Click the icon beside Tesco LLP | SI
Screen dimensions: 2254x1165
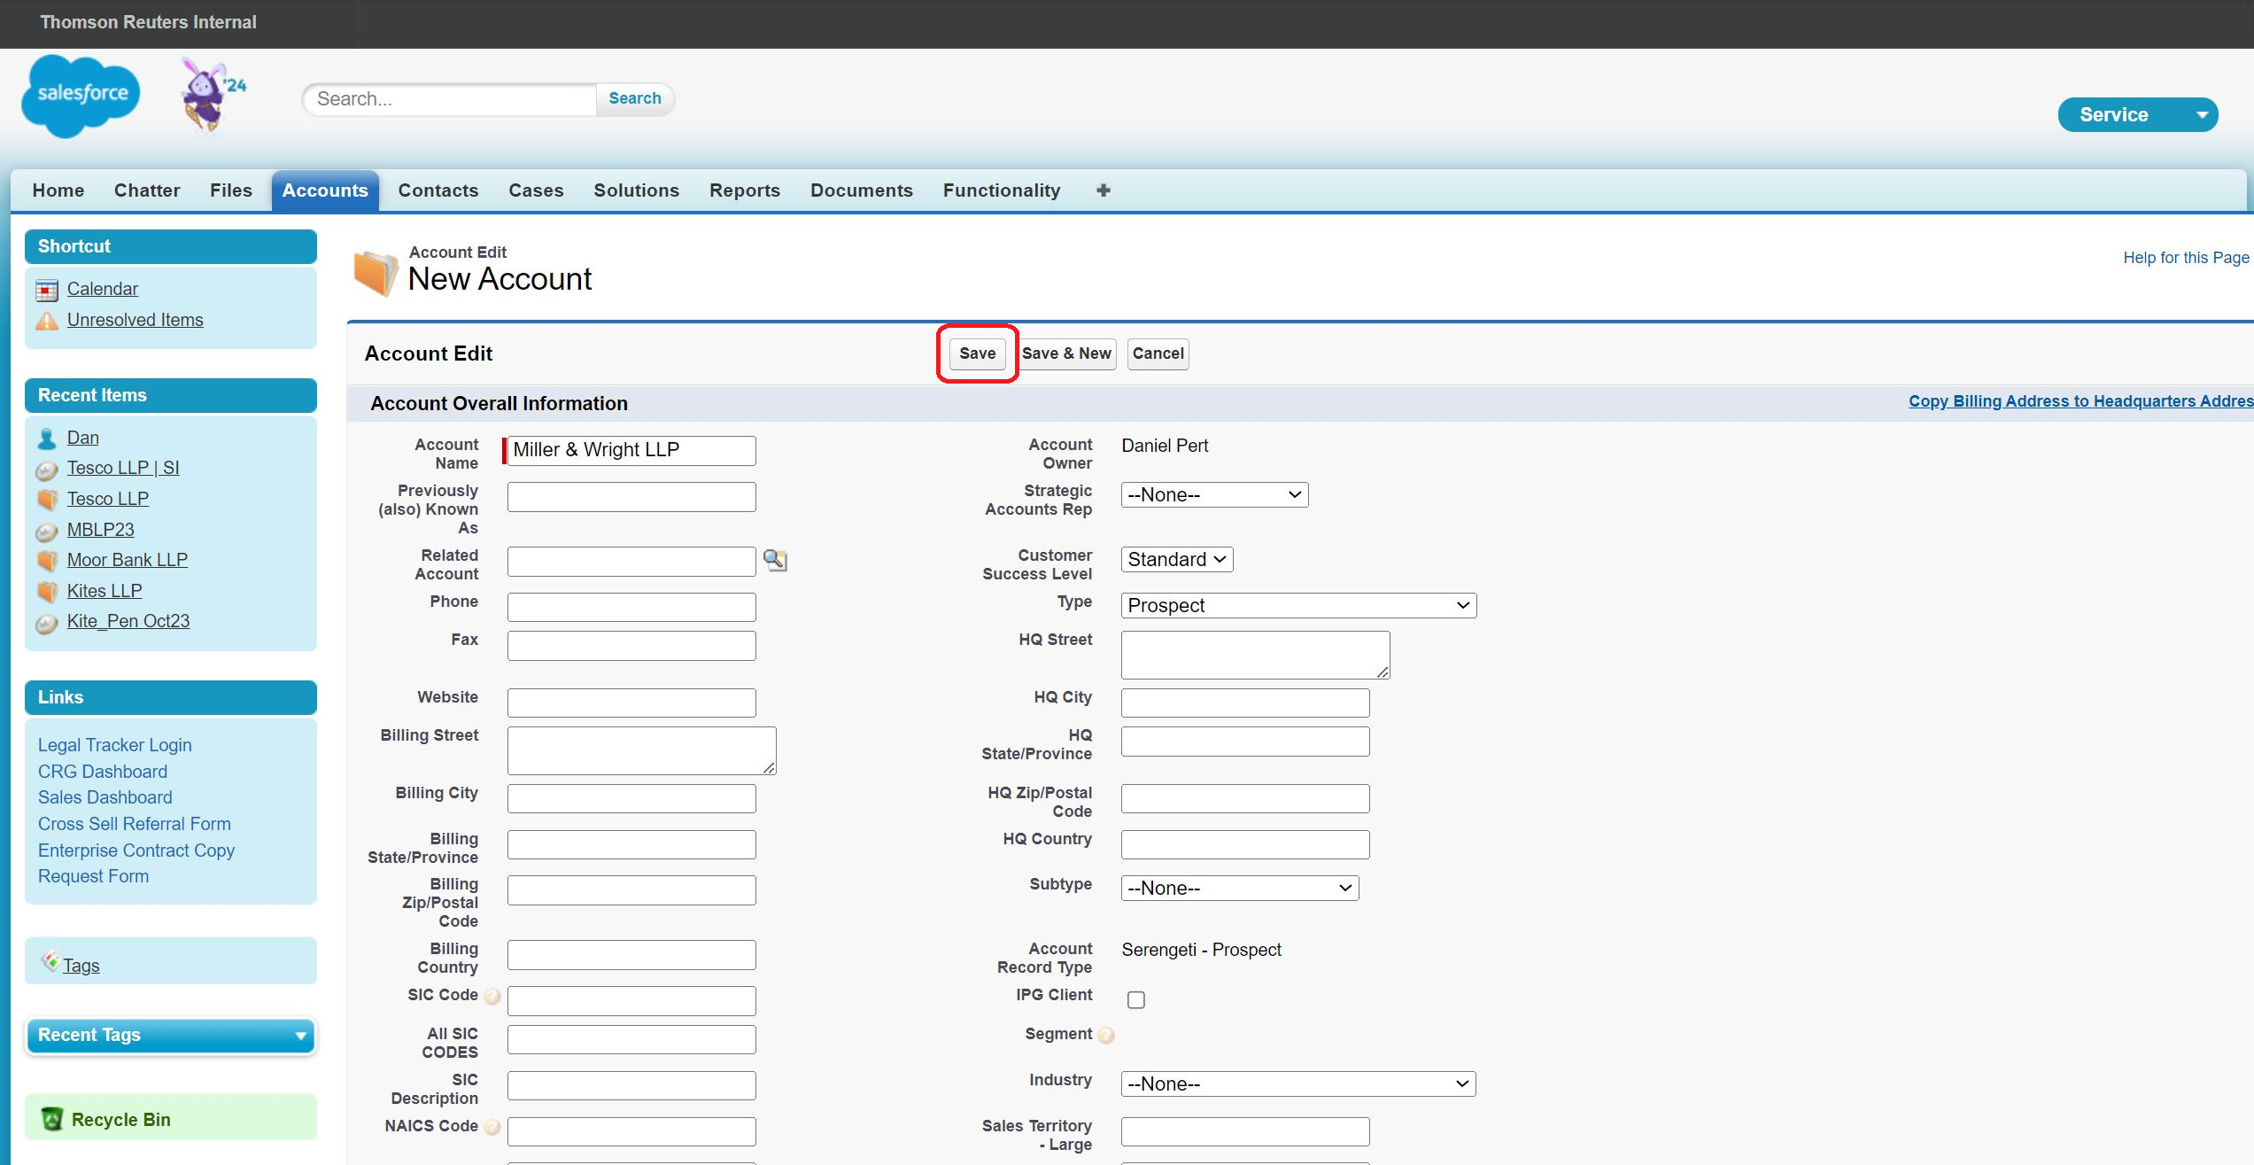(47, 470)
